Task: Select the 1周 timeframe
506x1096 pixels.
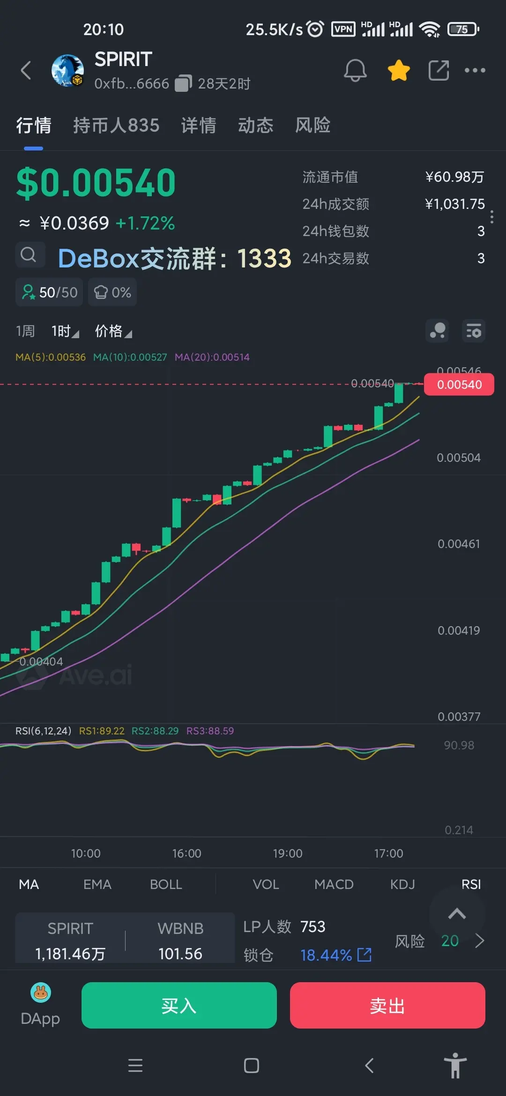Action: 25,331
